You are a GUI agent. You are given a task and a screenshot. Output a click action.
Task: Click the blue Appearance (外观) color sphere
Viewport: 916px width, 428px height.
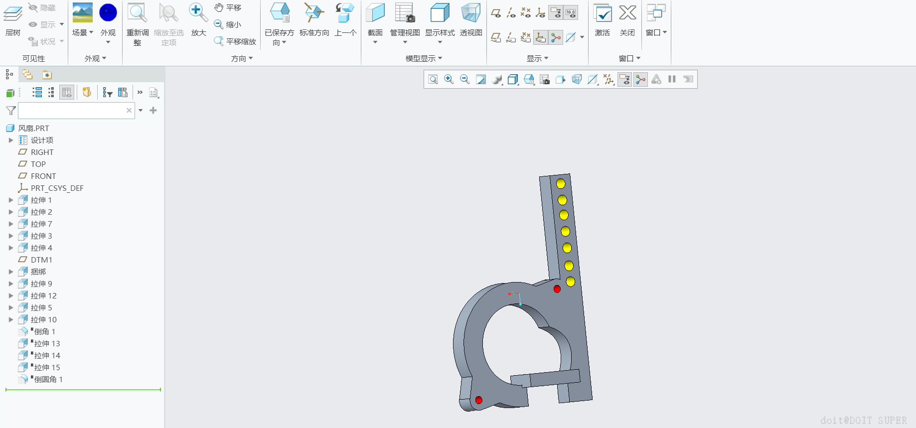108,13
